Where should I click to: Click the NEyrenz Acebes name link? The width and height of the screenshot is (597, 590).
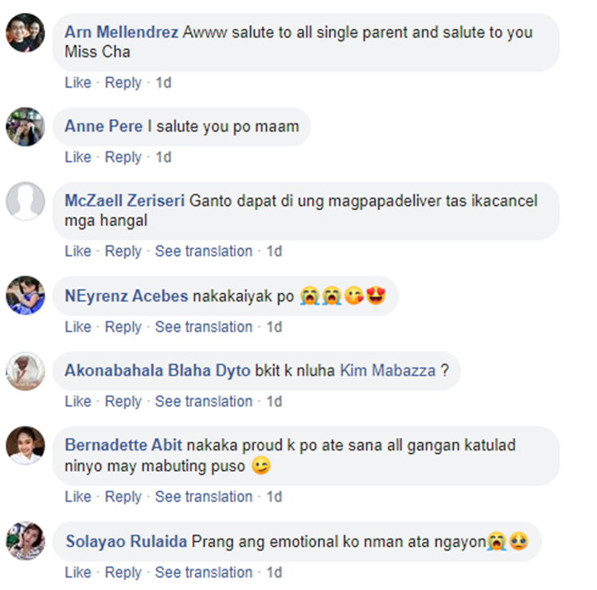pyautogui.click(x=127, y=296)
